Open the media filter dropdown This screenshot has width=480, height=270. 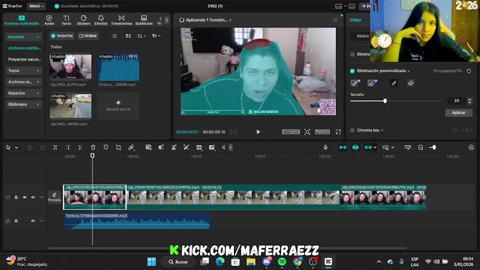[x=156, y=36]
